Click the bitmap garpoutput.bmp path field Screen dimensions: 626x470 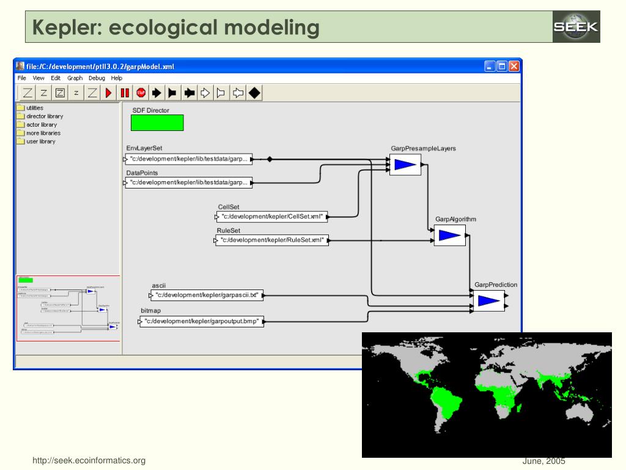pyautogui.click(x=202, y=321)
